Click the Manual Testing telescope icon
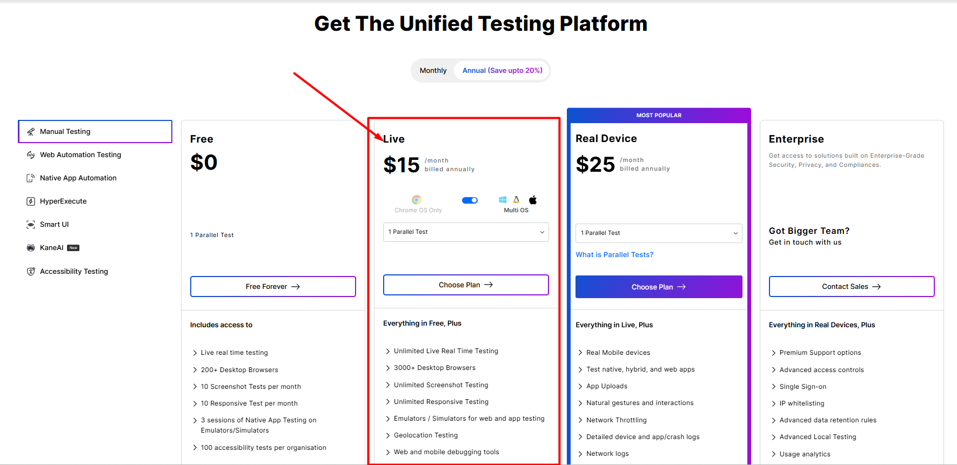Image resolution: width=957 pixels, height=465 pixels. [x=31, y=132]
